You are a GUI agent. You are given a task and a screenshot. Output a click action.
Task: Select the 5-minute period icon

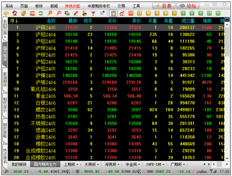coord(200,13)
